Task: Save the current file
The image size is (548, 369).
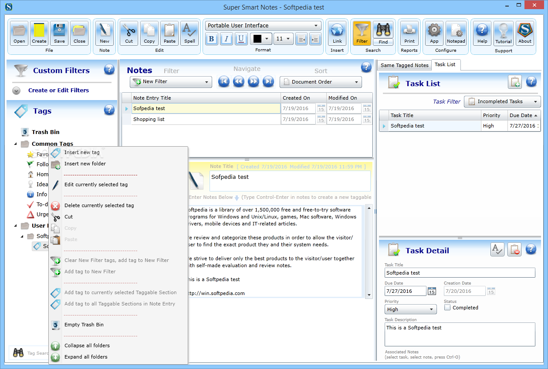Action: (59, 33)
